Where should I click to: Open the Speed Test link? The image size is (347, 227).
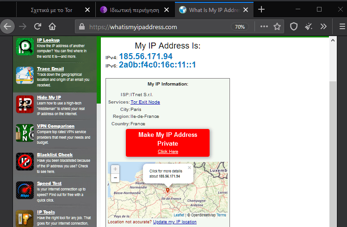(x=49, y=184)
